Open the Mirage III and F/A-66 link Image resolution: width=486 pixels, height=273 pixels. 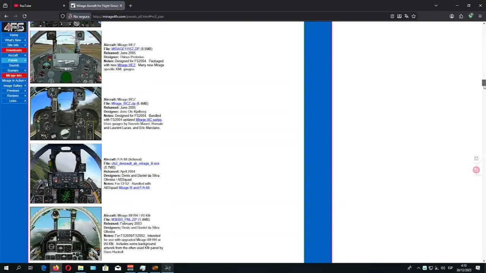coord(134,188)
